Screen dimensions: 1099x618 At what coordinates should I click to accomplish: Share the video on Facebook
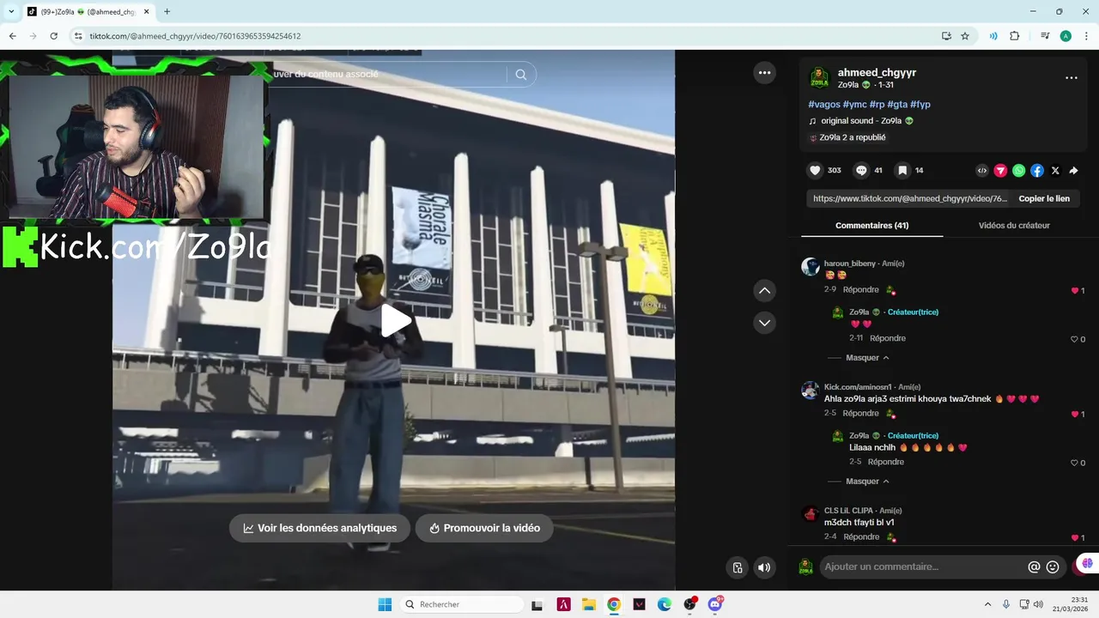pos(1037,171)
